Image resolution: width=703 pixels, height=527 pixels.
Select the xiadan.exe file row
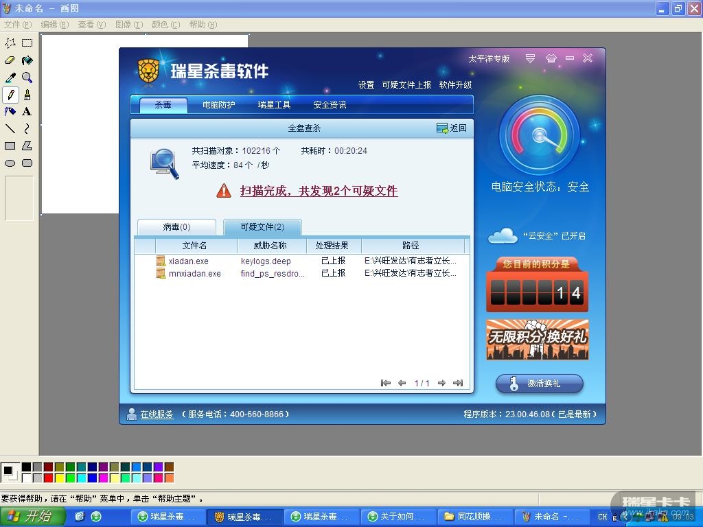point(302,261)
